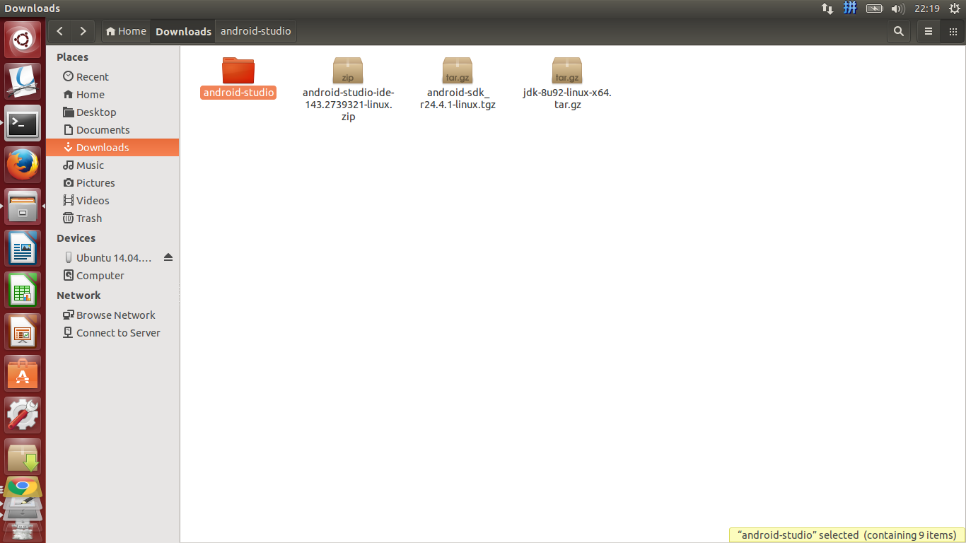Screen dimensions: 966x543
Task: Select jdk-8u92-linux-x64.tar.gz archive icon
Action: (x=567, y=70)
